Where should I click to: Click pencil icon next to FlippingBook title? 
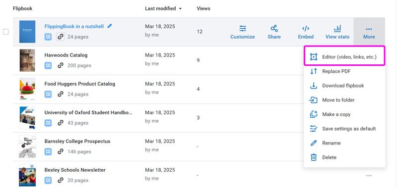(110, 26)
